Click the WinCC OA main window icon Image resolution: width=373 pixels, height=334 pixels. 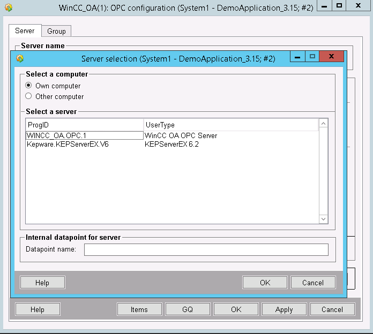[9, 8]
